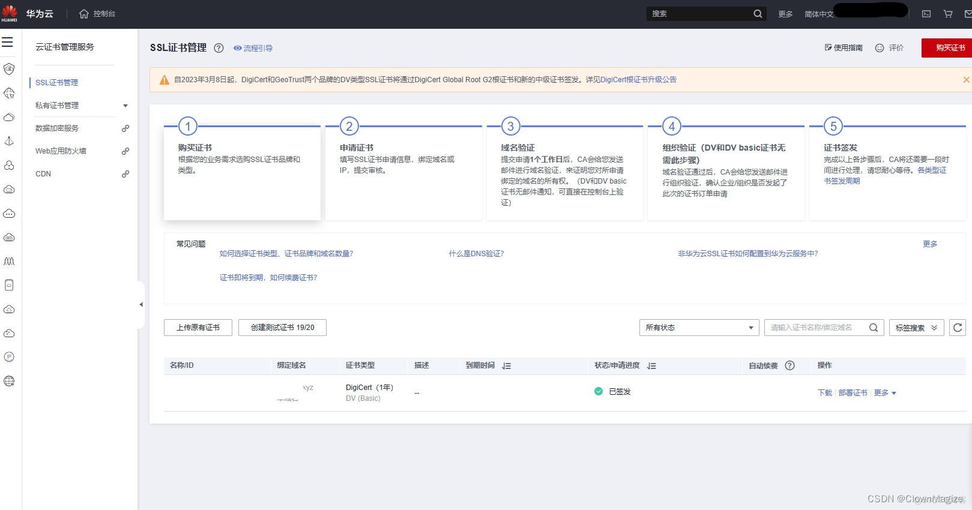The width and height of the screenshot is (972, 510).
Task: Open the 简体中文 language selector
Action: click(819, 14)
